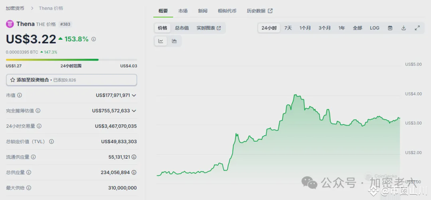431x200 pixels.
Task: Click the US$3,467,070,035 volume value
Action: point(116,126)
